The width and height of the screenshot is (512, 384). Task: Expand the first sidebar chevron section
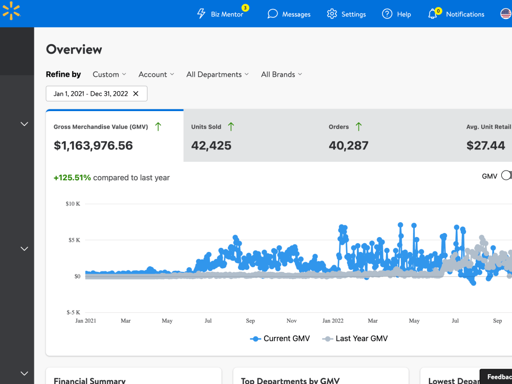24,124
